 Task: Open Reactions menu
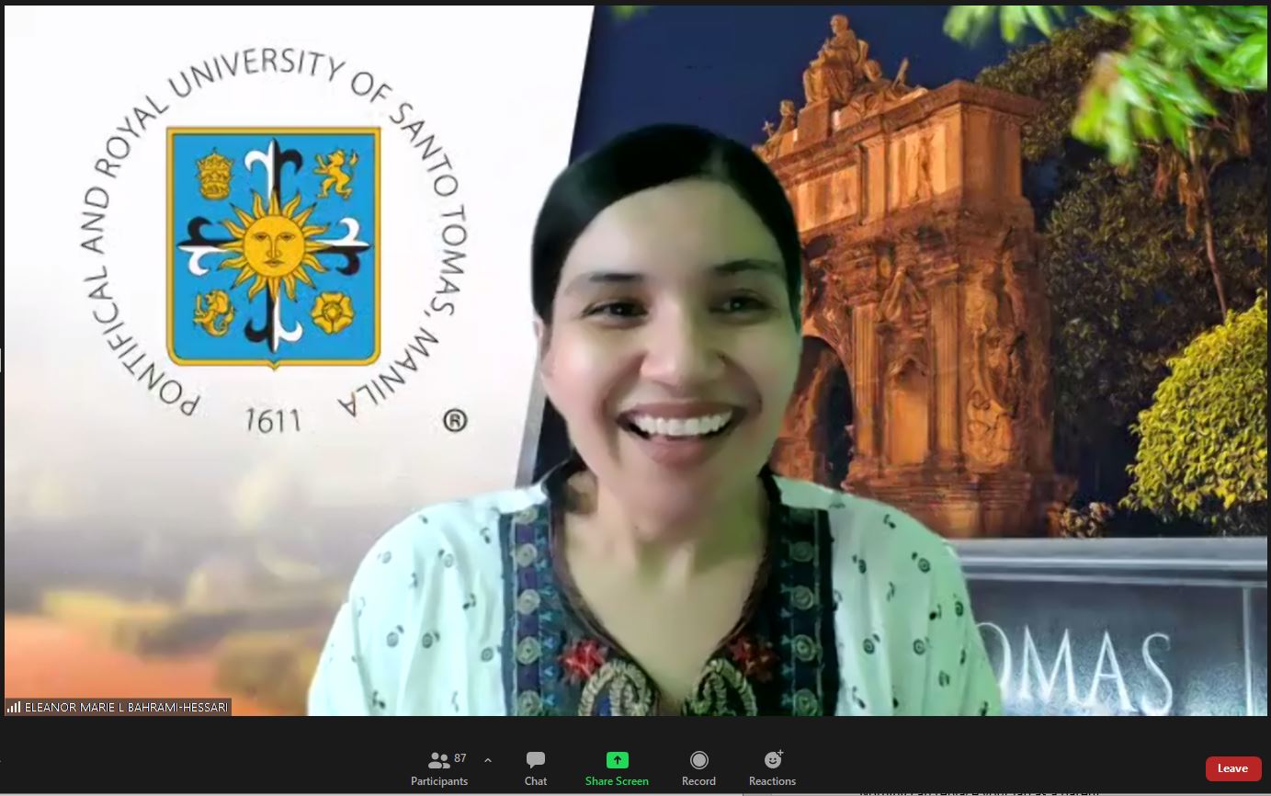point(772,768)
